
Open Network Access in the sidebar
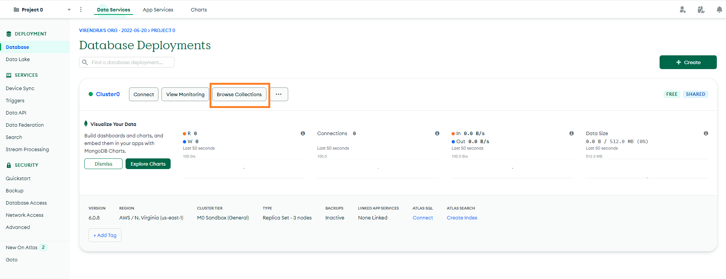[25, 215]
